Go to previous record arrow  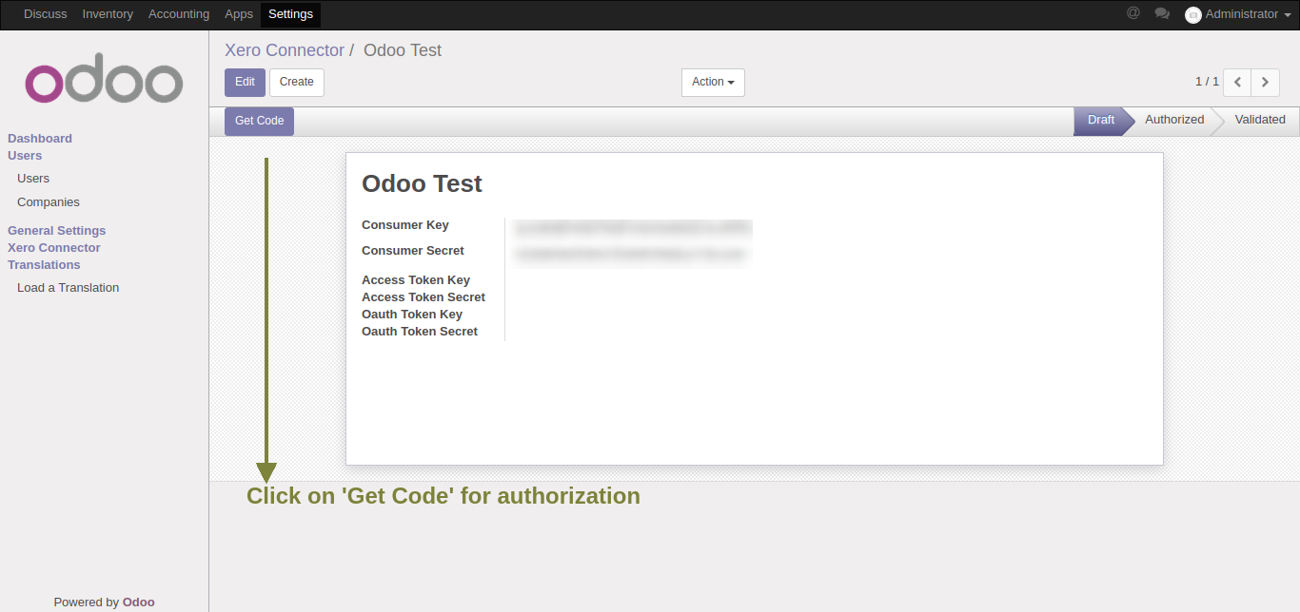click(x=1237, y=83)
